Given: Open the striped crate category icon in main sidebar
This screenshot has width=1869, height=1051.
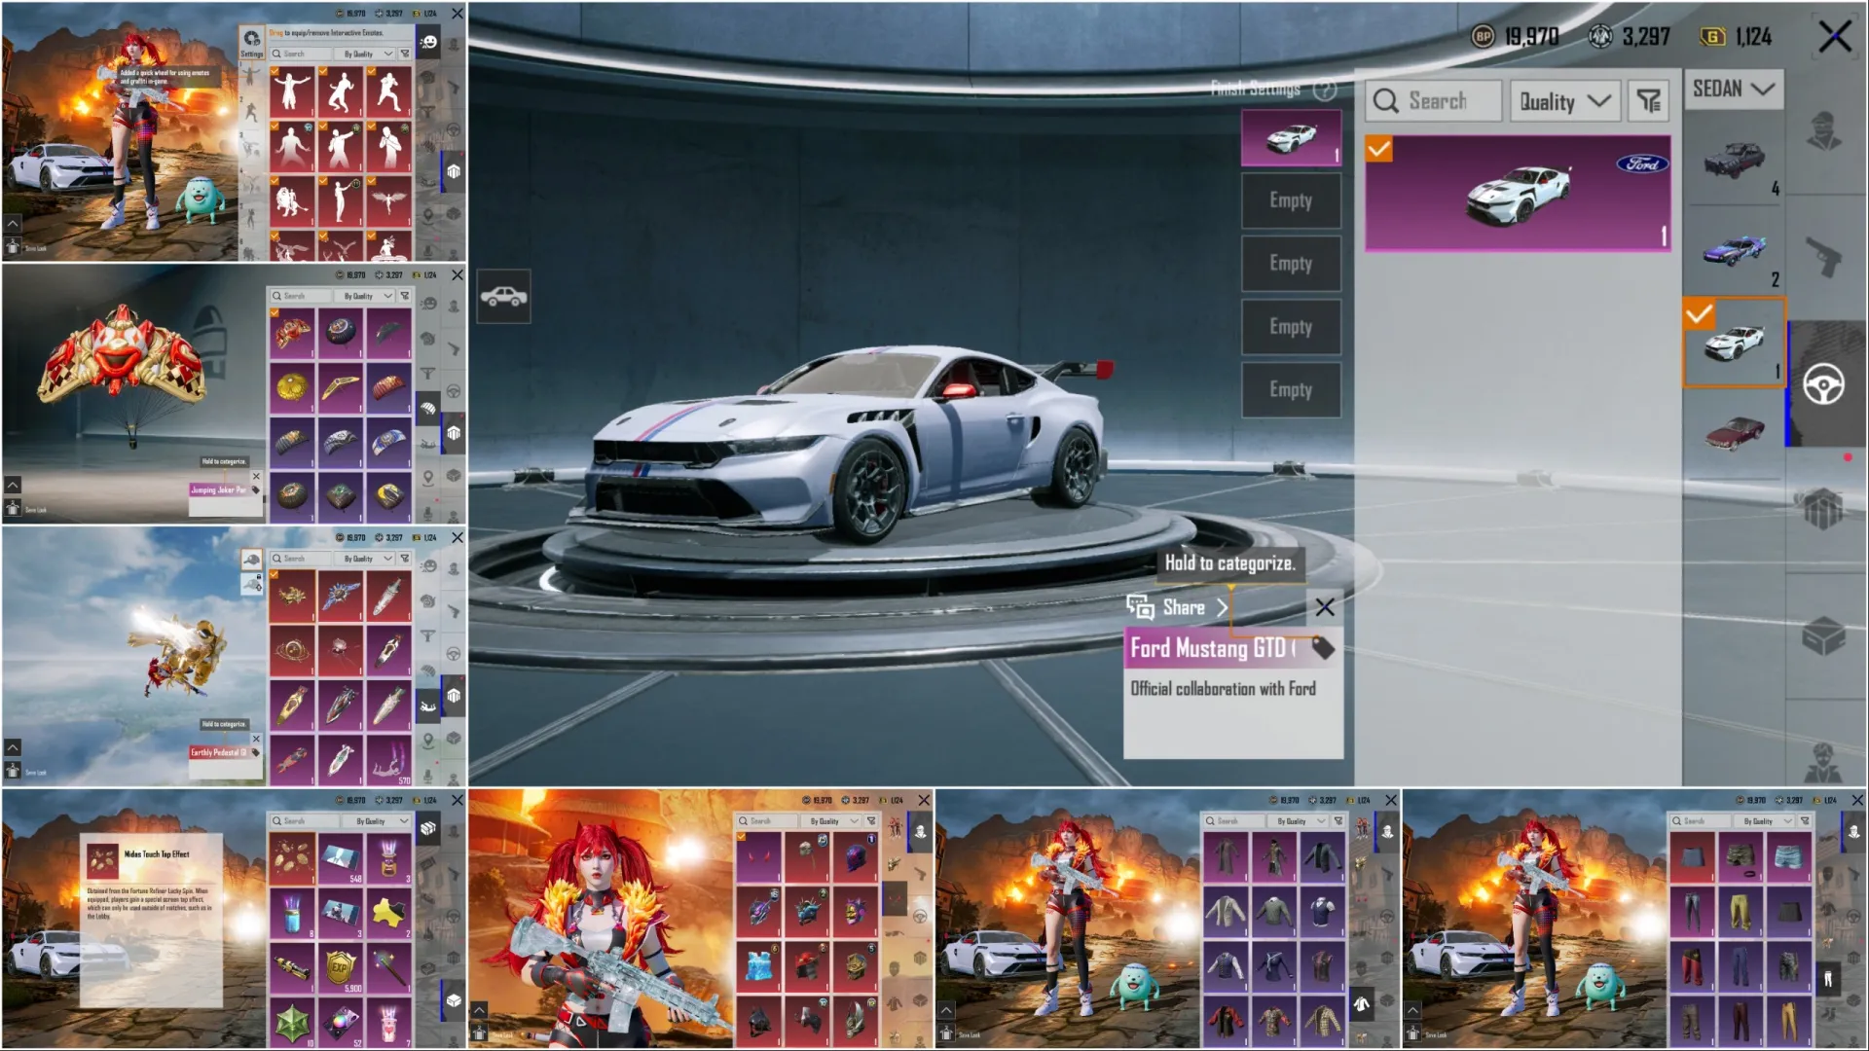Looking at the screenshot, I should (x=1823, y=508).
